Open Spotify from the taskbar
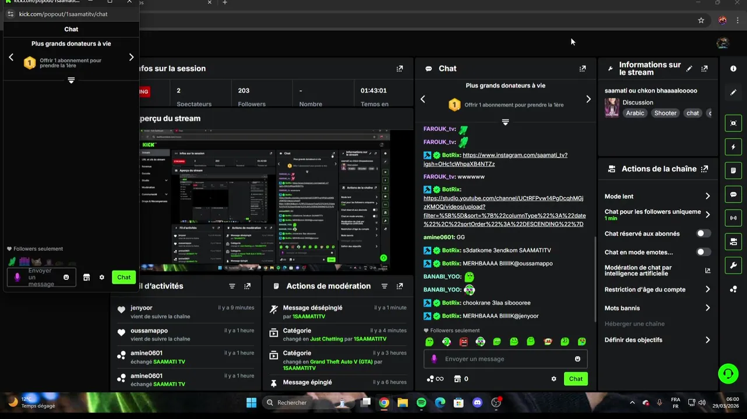 (x=421, y=403)
